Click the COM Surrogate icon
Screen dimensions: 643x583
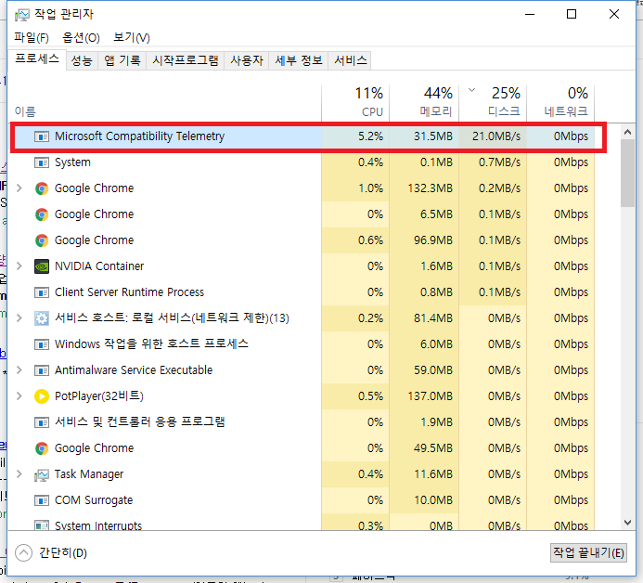(x=42, y=500)
